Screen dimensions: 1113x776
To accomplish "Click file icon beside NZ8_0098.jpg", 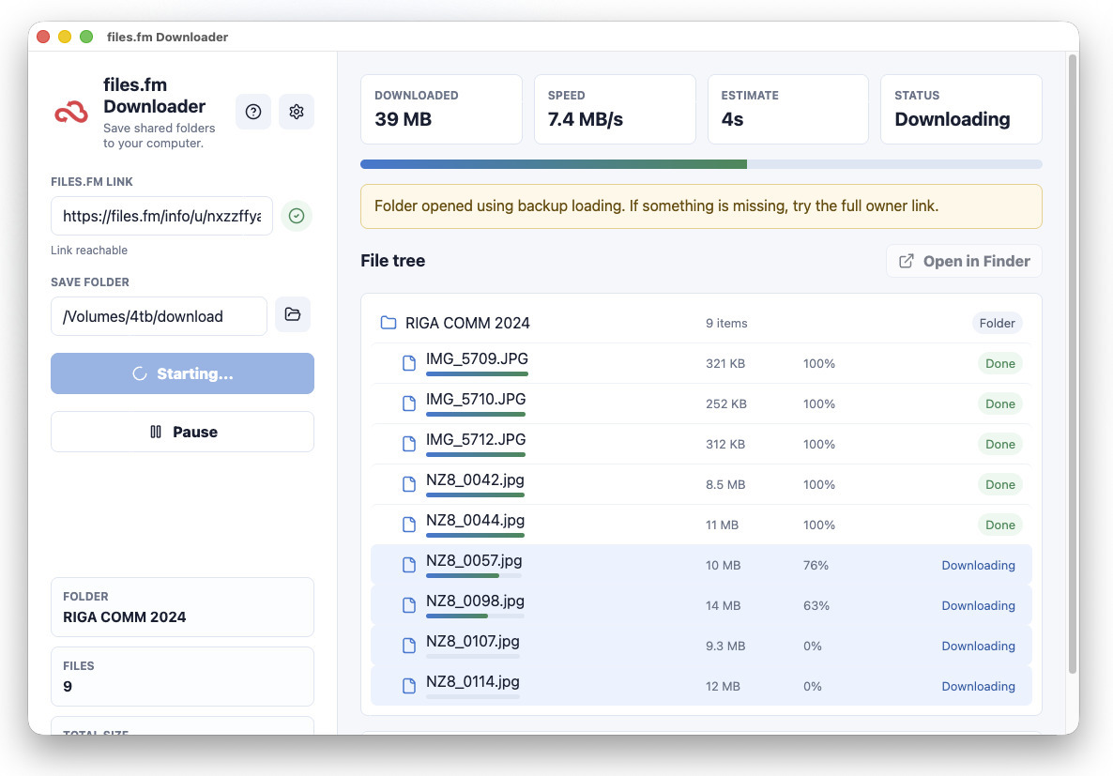I will coord(409,605).
